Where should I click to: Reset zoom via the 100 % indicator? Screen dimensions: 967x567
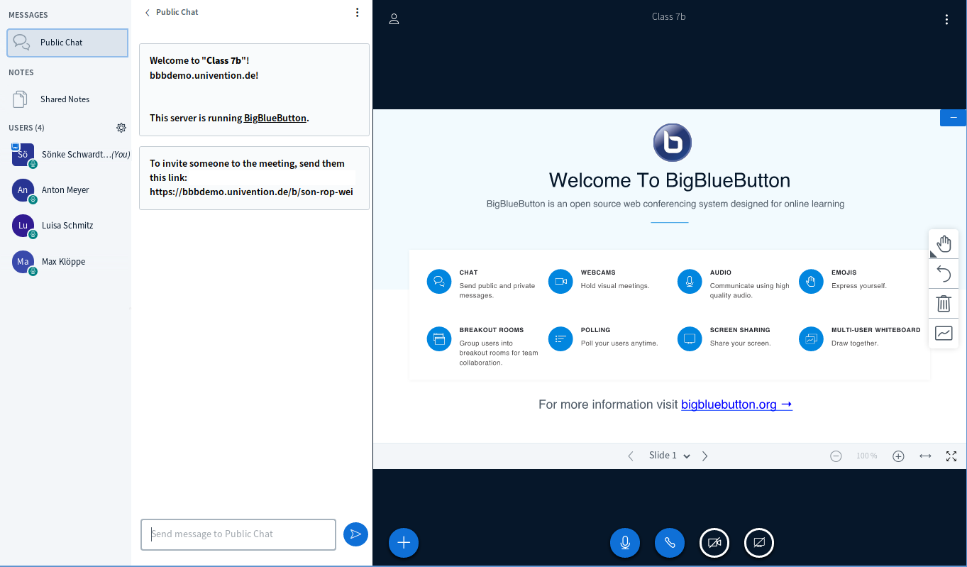(866, 456)
